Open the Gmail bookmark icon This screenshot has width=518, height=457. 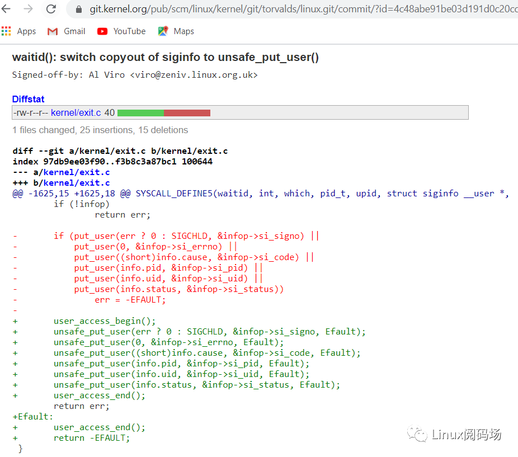[x=53, y=31]
